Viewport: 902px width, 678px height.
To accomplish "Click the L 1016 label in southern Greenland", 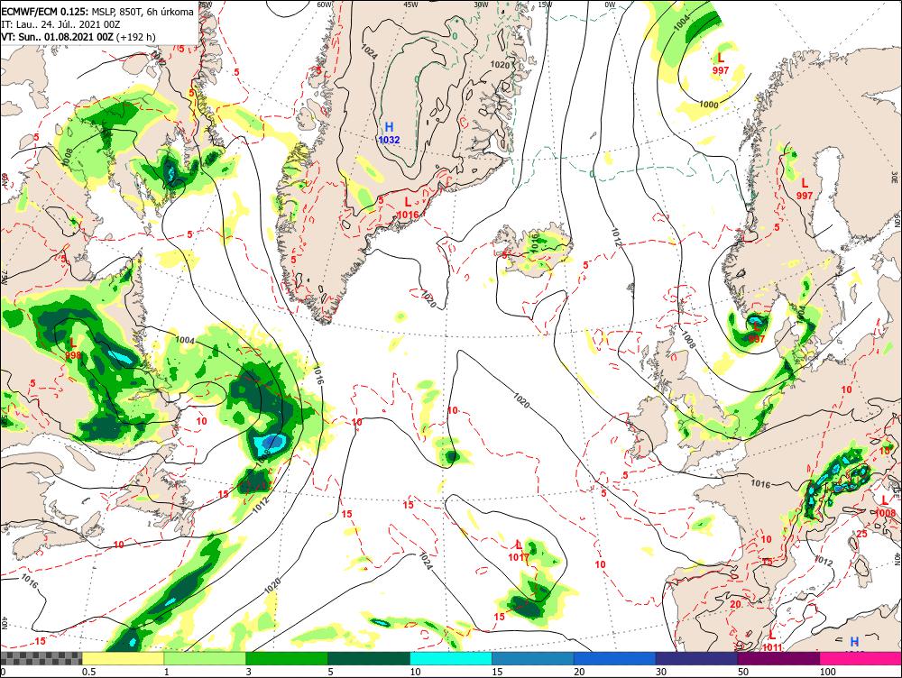I will pos(408,208).
